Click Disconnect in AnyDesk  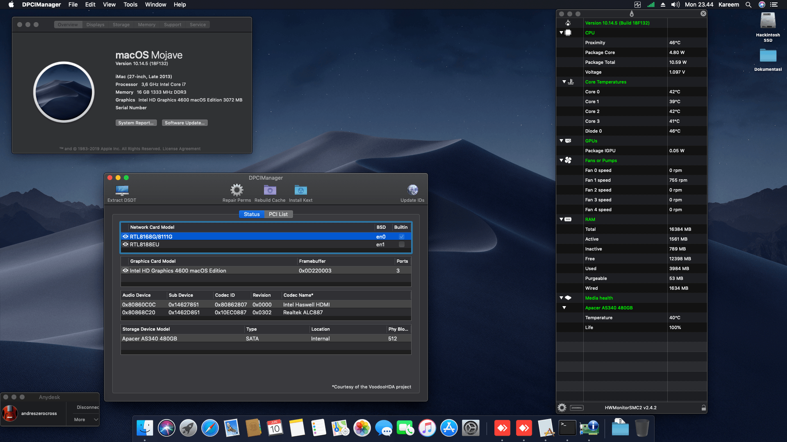tap(87, 407)
